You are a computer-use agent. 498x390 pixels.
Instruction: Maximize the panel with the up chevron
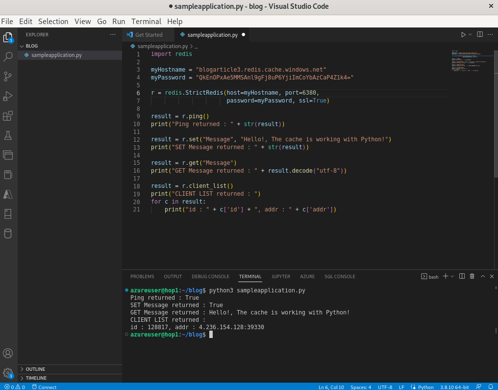point(483,276)
